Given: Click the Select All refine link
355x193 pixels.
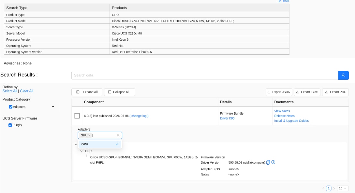Looking at the screenshot, I should [x=10, y=91].
